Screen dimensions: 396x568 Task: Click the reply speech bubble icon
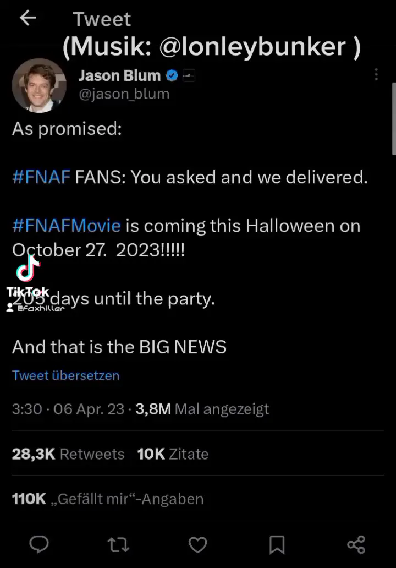39,544
